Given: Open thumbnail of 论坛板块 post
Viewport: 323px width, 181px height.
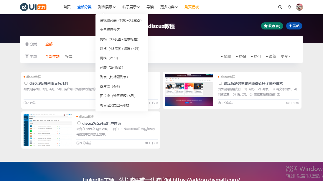Looking at the screenshot, I should click(x=189, y=90).
